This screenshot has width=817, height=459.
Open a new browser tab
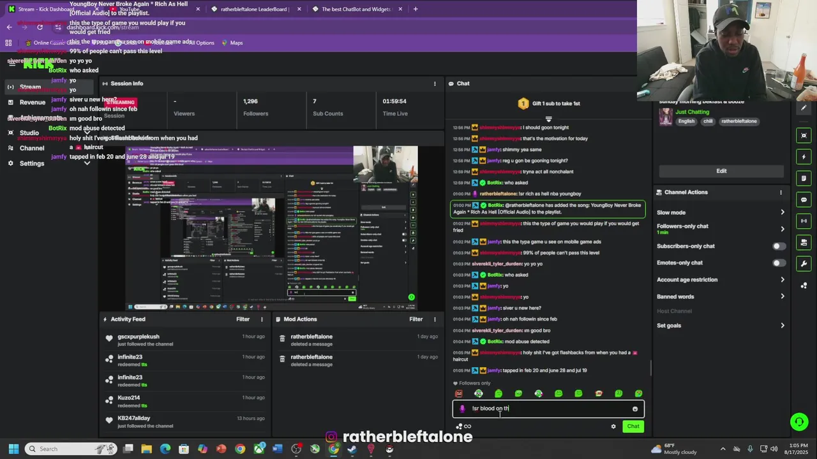[x=416, y=9]
